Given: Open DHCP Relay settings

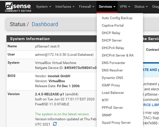Looking at the screenshot, I should [x=111, y=33].
